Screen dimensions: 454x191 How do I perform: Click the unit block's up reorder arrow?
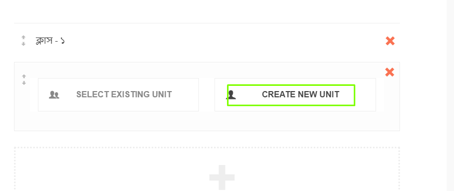24,77
